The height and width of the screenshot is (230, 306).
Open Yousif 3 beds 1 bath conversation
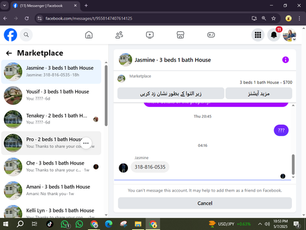[51, 95]
